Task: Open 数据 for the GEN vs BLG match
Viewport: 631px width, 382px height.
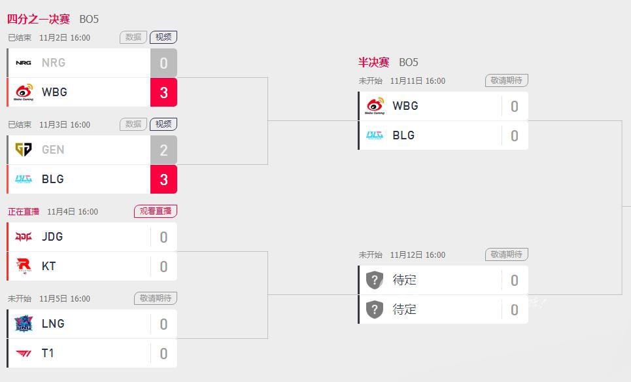Action: [x=133, y=124]
